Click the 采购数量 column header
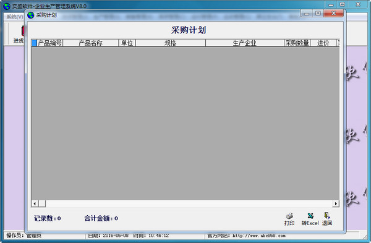Viewport: 371px width, 243px height. pyautogui.click(x=297, y=43)
